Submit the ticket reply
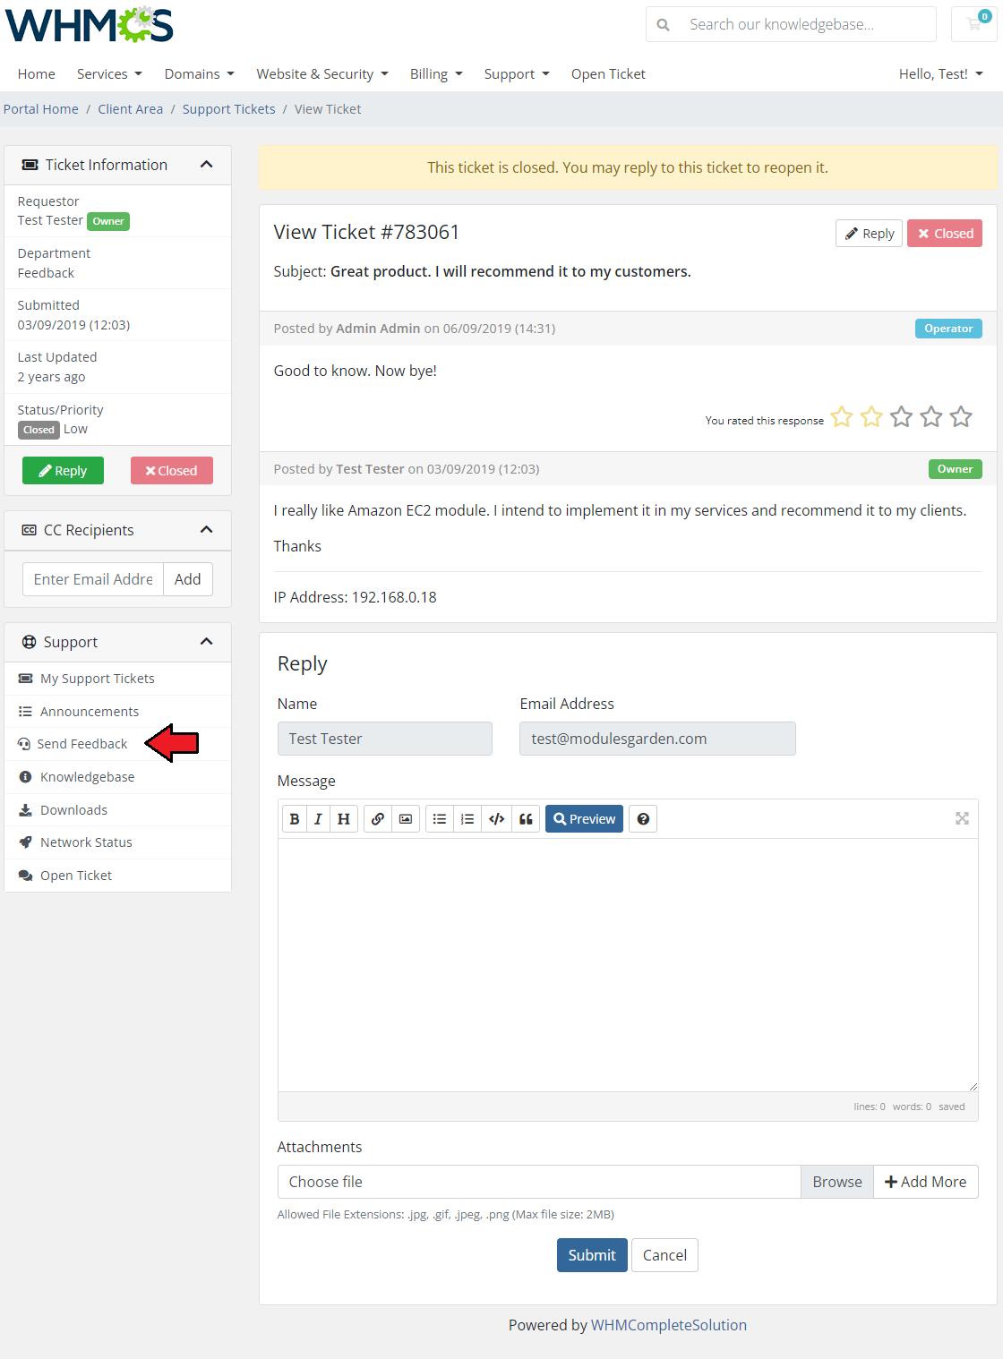The image size is (1003, 1359). point(592,1255)
